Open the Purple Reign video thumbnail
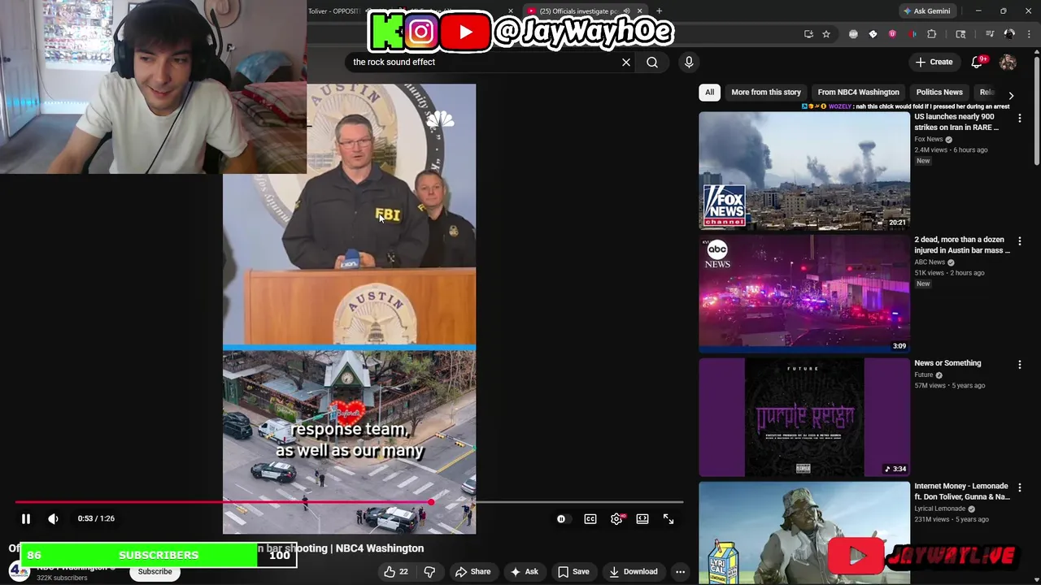This screenshot has width=1041, height=585. pos(804,417)
